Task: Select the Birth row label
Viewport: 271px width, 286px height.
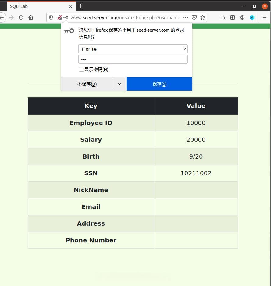Action: (x=91, y=156)
